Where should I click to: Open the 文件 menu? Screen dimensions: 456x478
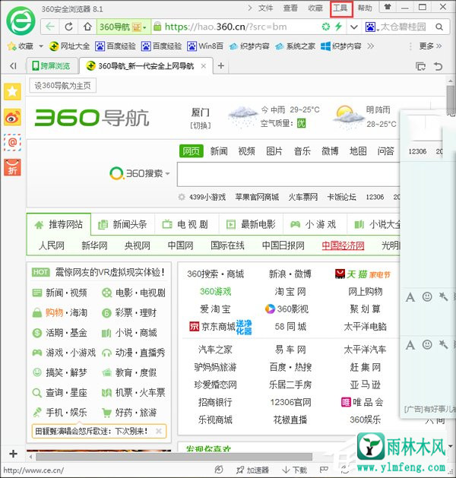[x=265, y=8]
